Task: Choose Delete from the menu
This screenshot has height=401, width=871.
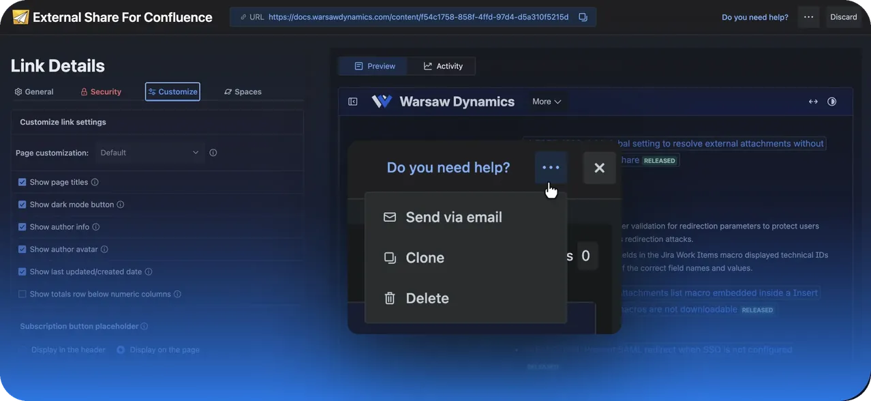Action: click(466, 298)
